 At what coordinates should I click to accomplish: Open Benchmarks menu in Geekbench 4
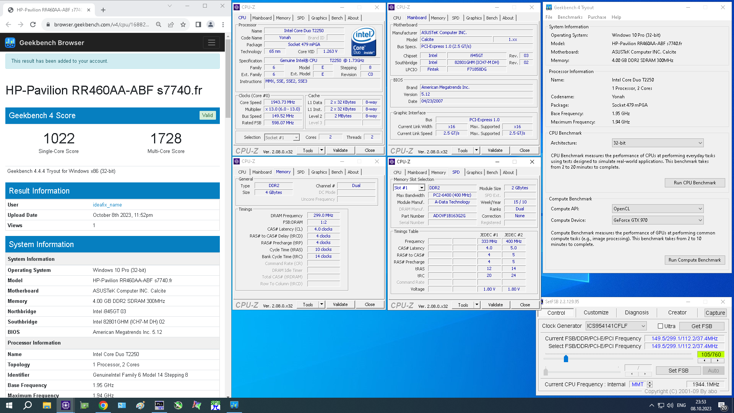click(570, 17)
